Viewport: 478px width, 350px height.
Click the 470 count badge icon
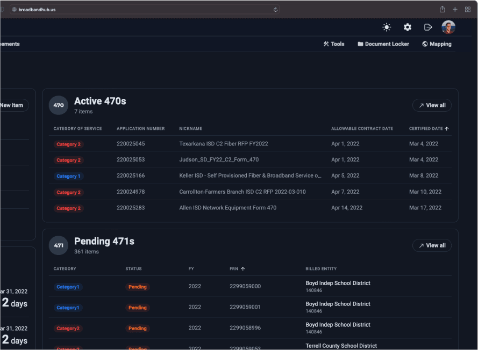(59, 105)
